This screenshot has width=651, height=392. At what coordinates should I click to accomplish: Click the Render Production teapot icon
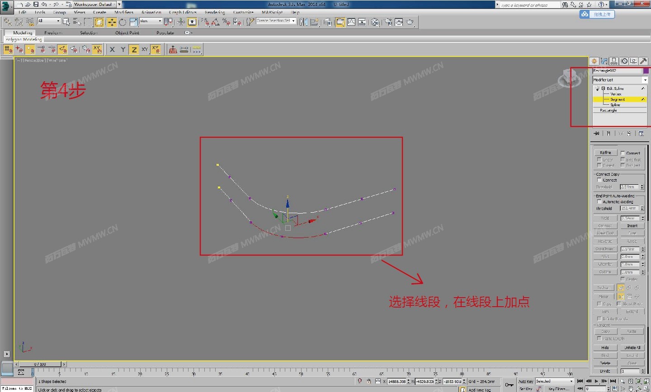click(x=410, y=22)
